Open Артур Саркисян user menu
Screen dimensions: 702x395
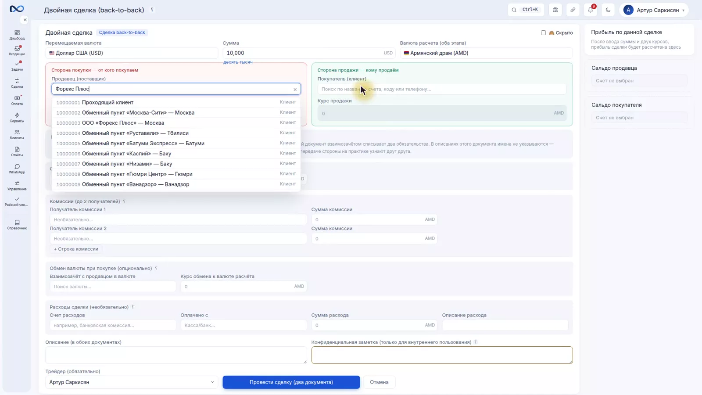[x=654, y=10]
